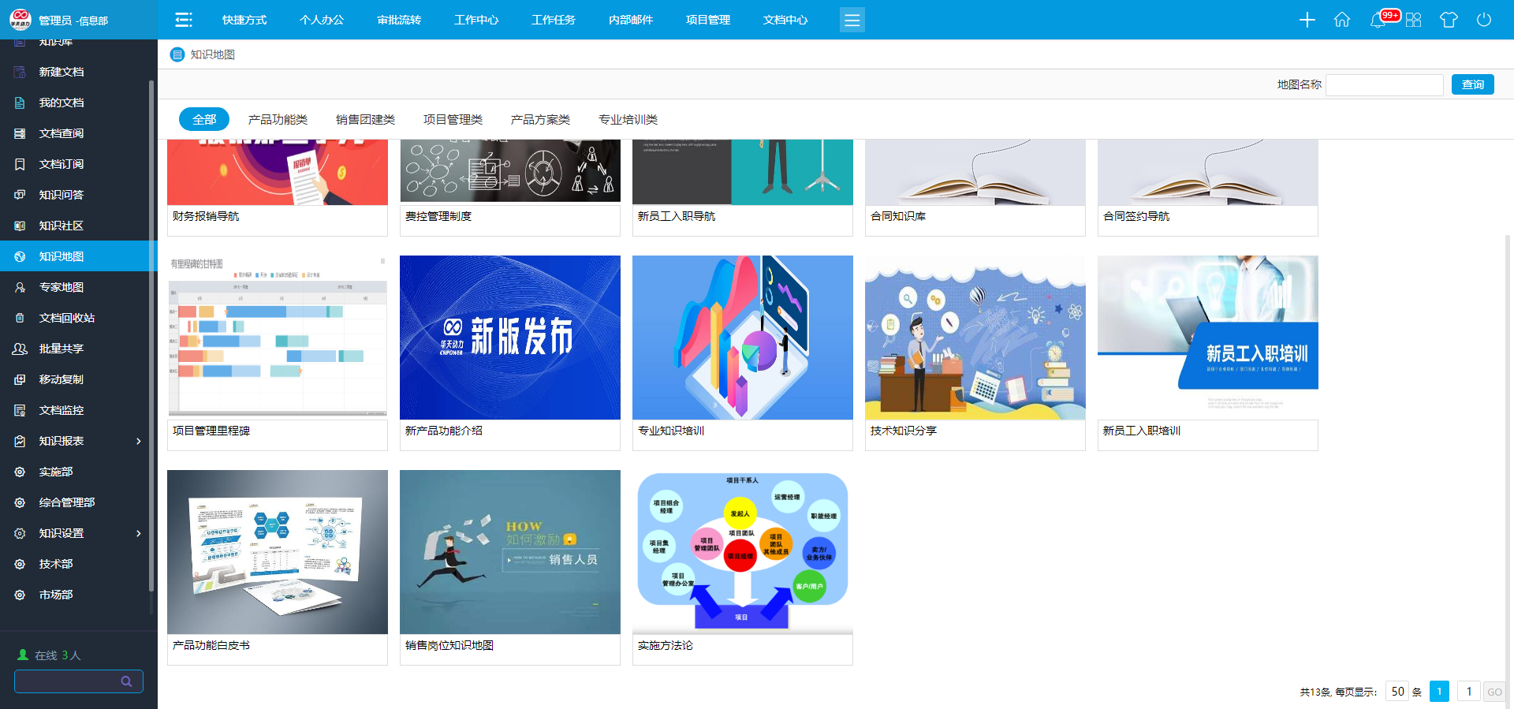This screenshot has height=709, width=1514.
Task: Click the plus icon in top bar
Action: point(1307,20)
